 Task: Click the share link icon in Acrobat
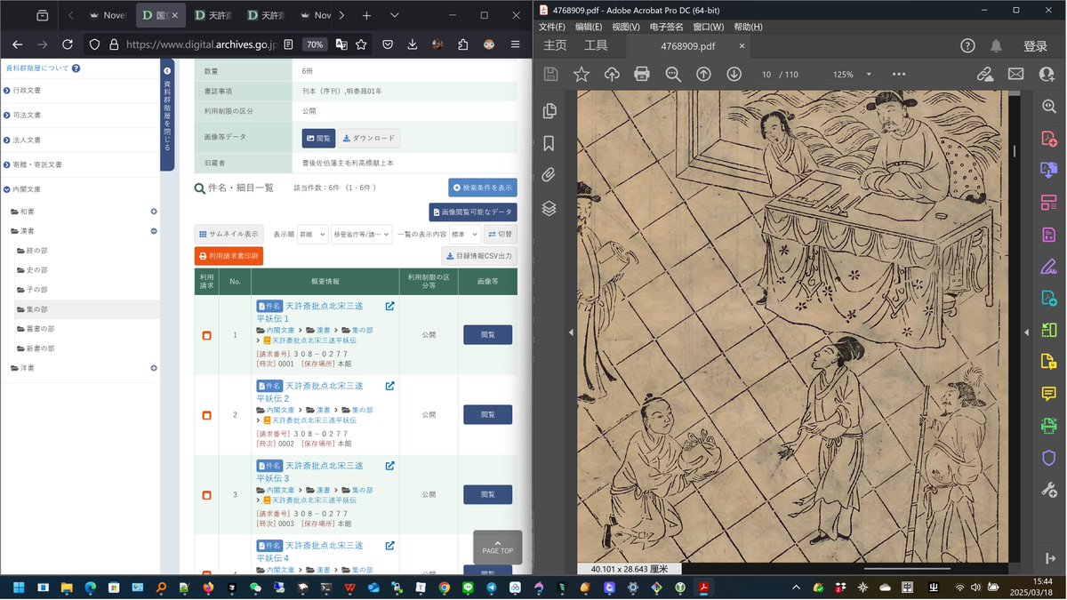[984, 75]
